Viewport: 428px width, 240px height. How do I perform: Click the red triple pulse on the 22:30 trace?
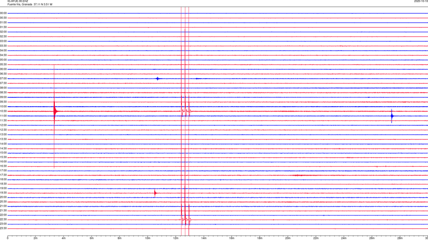tap(185, 219)
